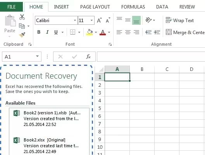
Task: Apply the cell borders icon
Action: (x=73, y=32)
